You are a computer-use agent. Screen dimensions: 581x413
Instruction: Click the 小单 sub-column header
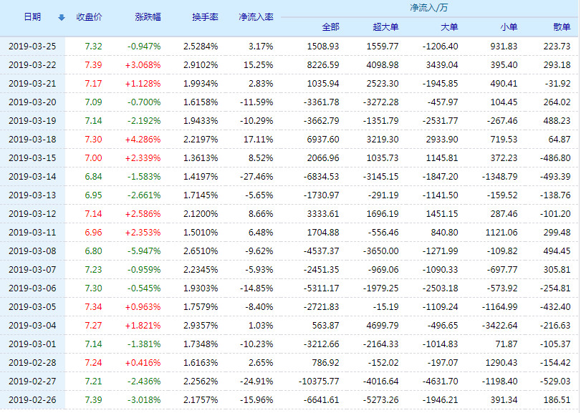click(x=509, y=26)
